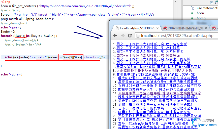Click the page icon on the localhost tab
218x129 pixels.
pyautogui.click(x=117, y=28)
